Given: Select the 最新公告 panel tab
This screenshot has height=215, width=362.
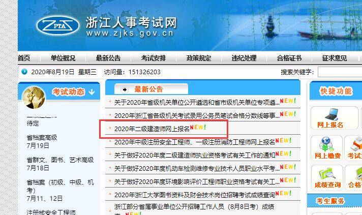Looking at the screenshot, I should [151, 89].
